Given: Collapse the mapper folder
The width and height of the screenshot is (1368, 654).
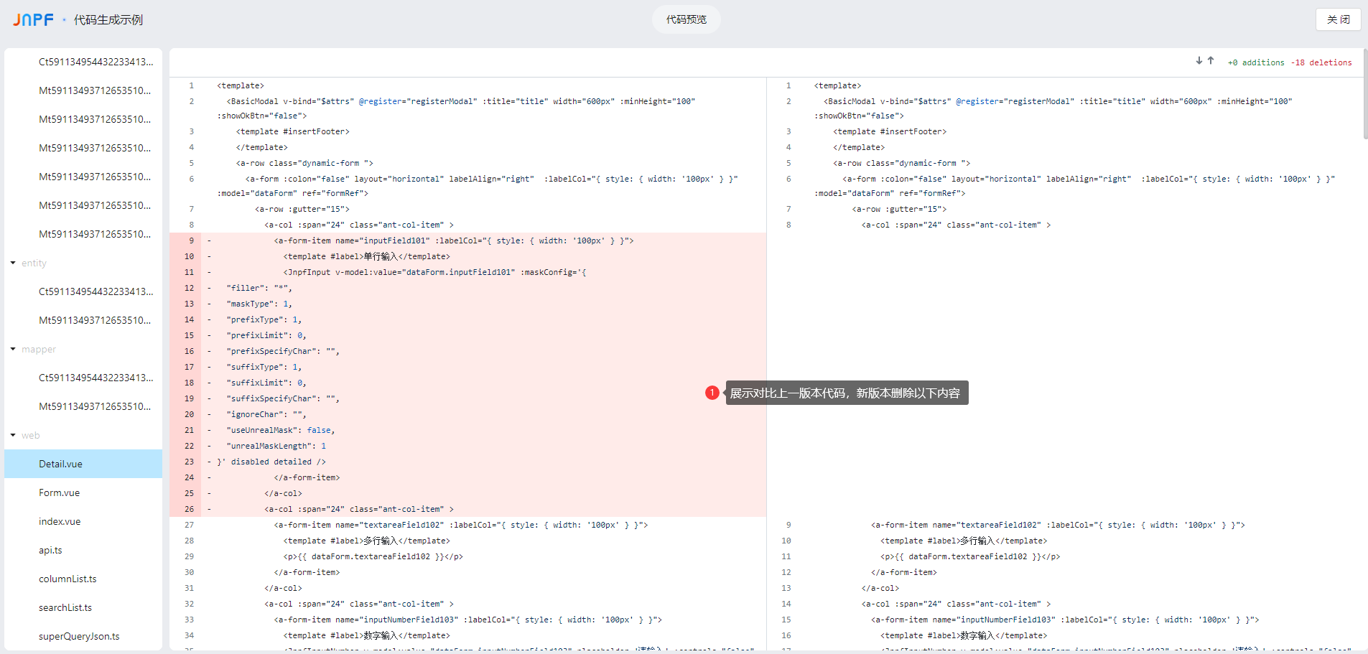Looking at the screenshot, I should 13,349.
